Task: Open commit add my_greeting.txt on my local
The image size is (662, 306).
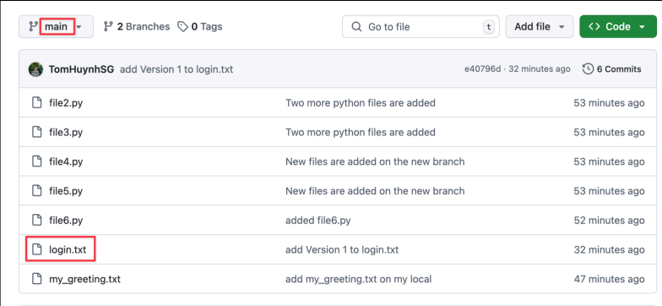Action: point(358,279)
